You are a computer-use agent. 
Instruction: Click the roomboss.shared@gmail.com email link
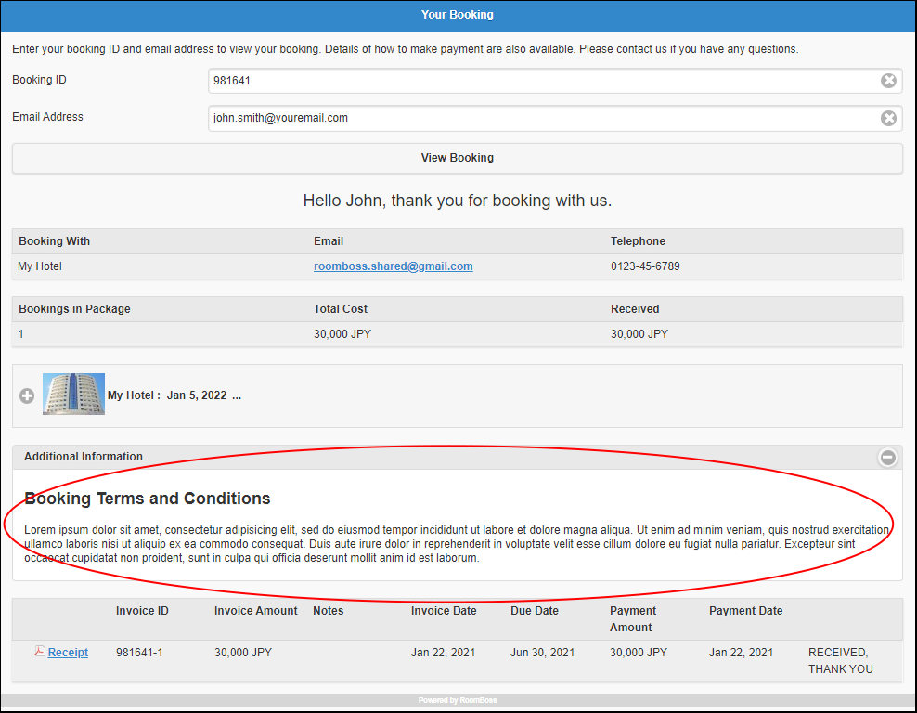point(393,266)
